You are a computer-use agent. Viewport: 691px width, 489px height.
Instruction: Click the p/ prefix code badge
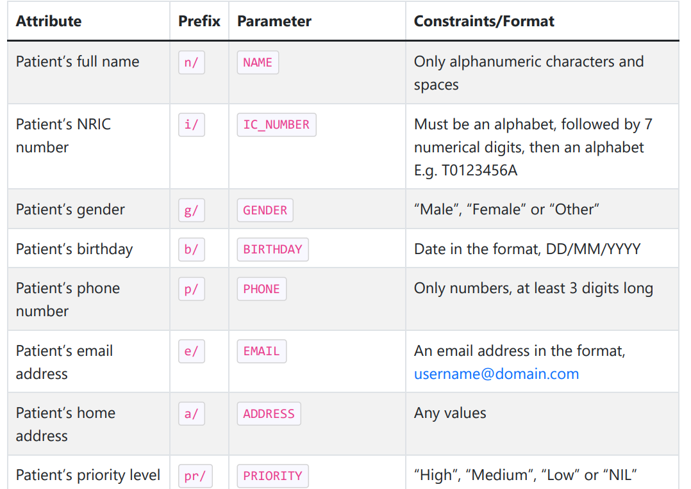point(191,289)
